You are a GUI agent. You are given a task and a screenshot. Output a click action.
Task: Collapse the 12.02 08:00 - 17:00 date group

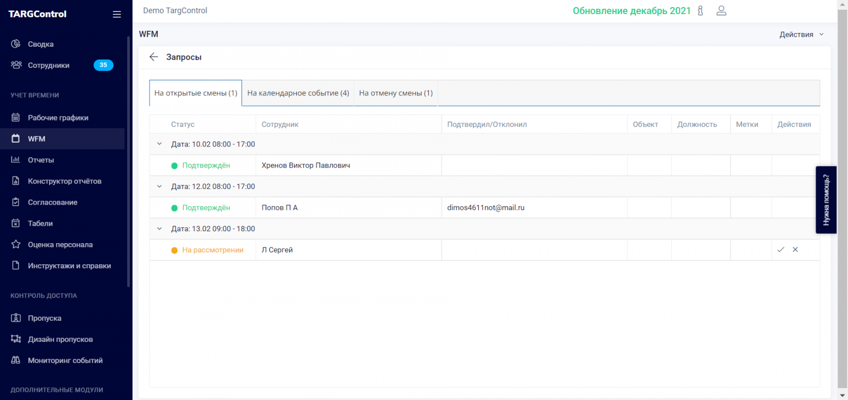pyautogui.click(x=159, y=186)
